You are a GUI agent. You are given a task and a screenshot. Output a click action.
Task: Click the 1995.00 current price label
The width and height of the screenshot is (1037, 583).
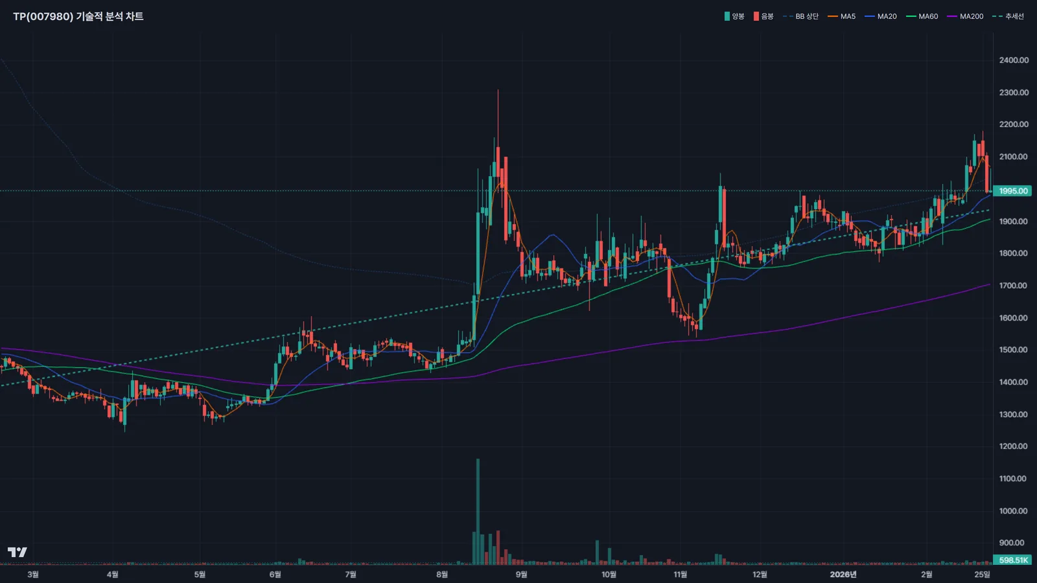[x=1013, y=191]
